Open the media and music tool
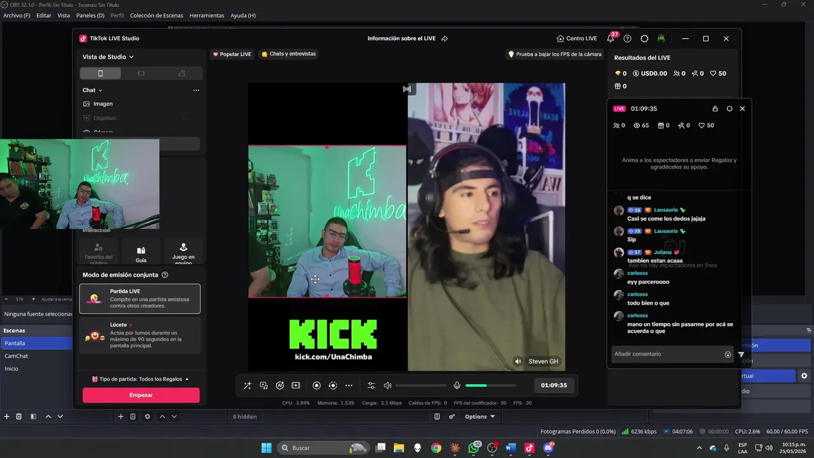 pyautogui.click(x=264, y=385)
